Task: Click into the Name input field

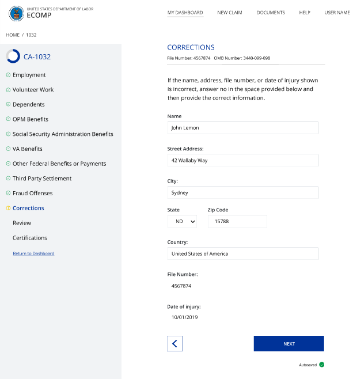Action: pyautogui.click(x=242, y=128)
